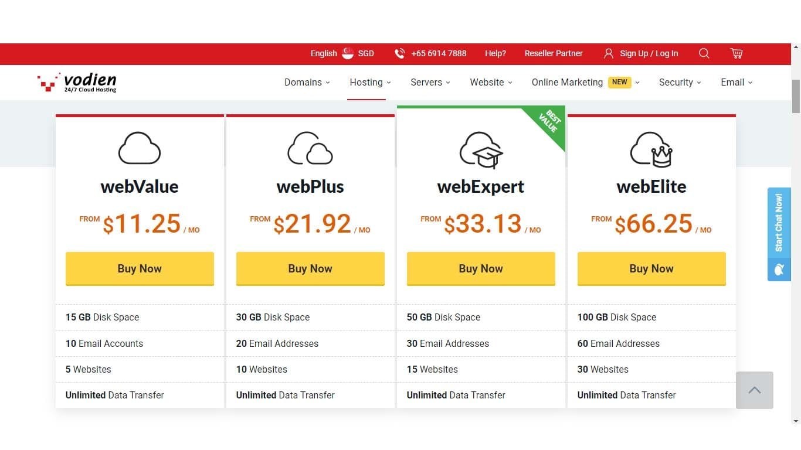Expand the Hosting menu
This screenshot has width=801, height=450.
371,82
